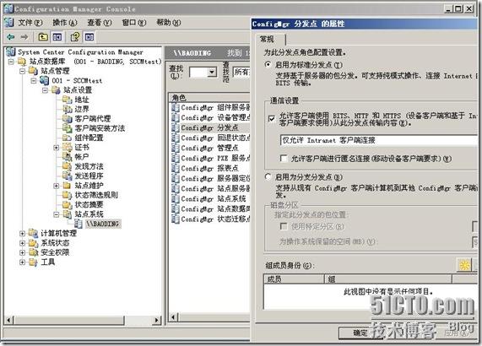Image resolution: width=482 pixels, height=346 pixels.
Task: Open the 查找 dropdown list
Action: (x=212, y=73)
